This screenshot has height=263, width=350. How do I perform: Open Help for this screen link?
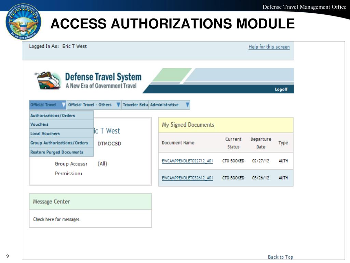[x=269, y=47]
